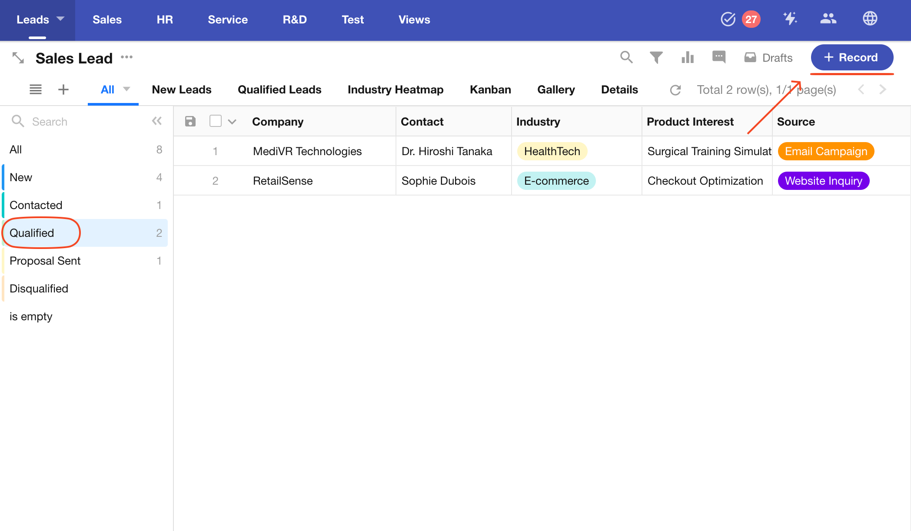Open the AI sparkle lightning icon
The width and height of the screenshot is (911, 531).
(x=790, y=19)
